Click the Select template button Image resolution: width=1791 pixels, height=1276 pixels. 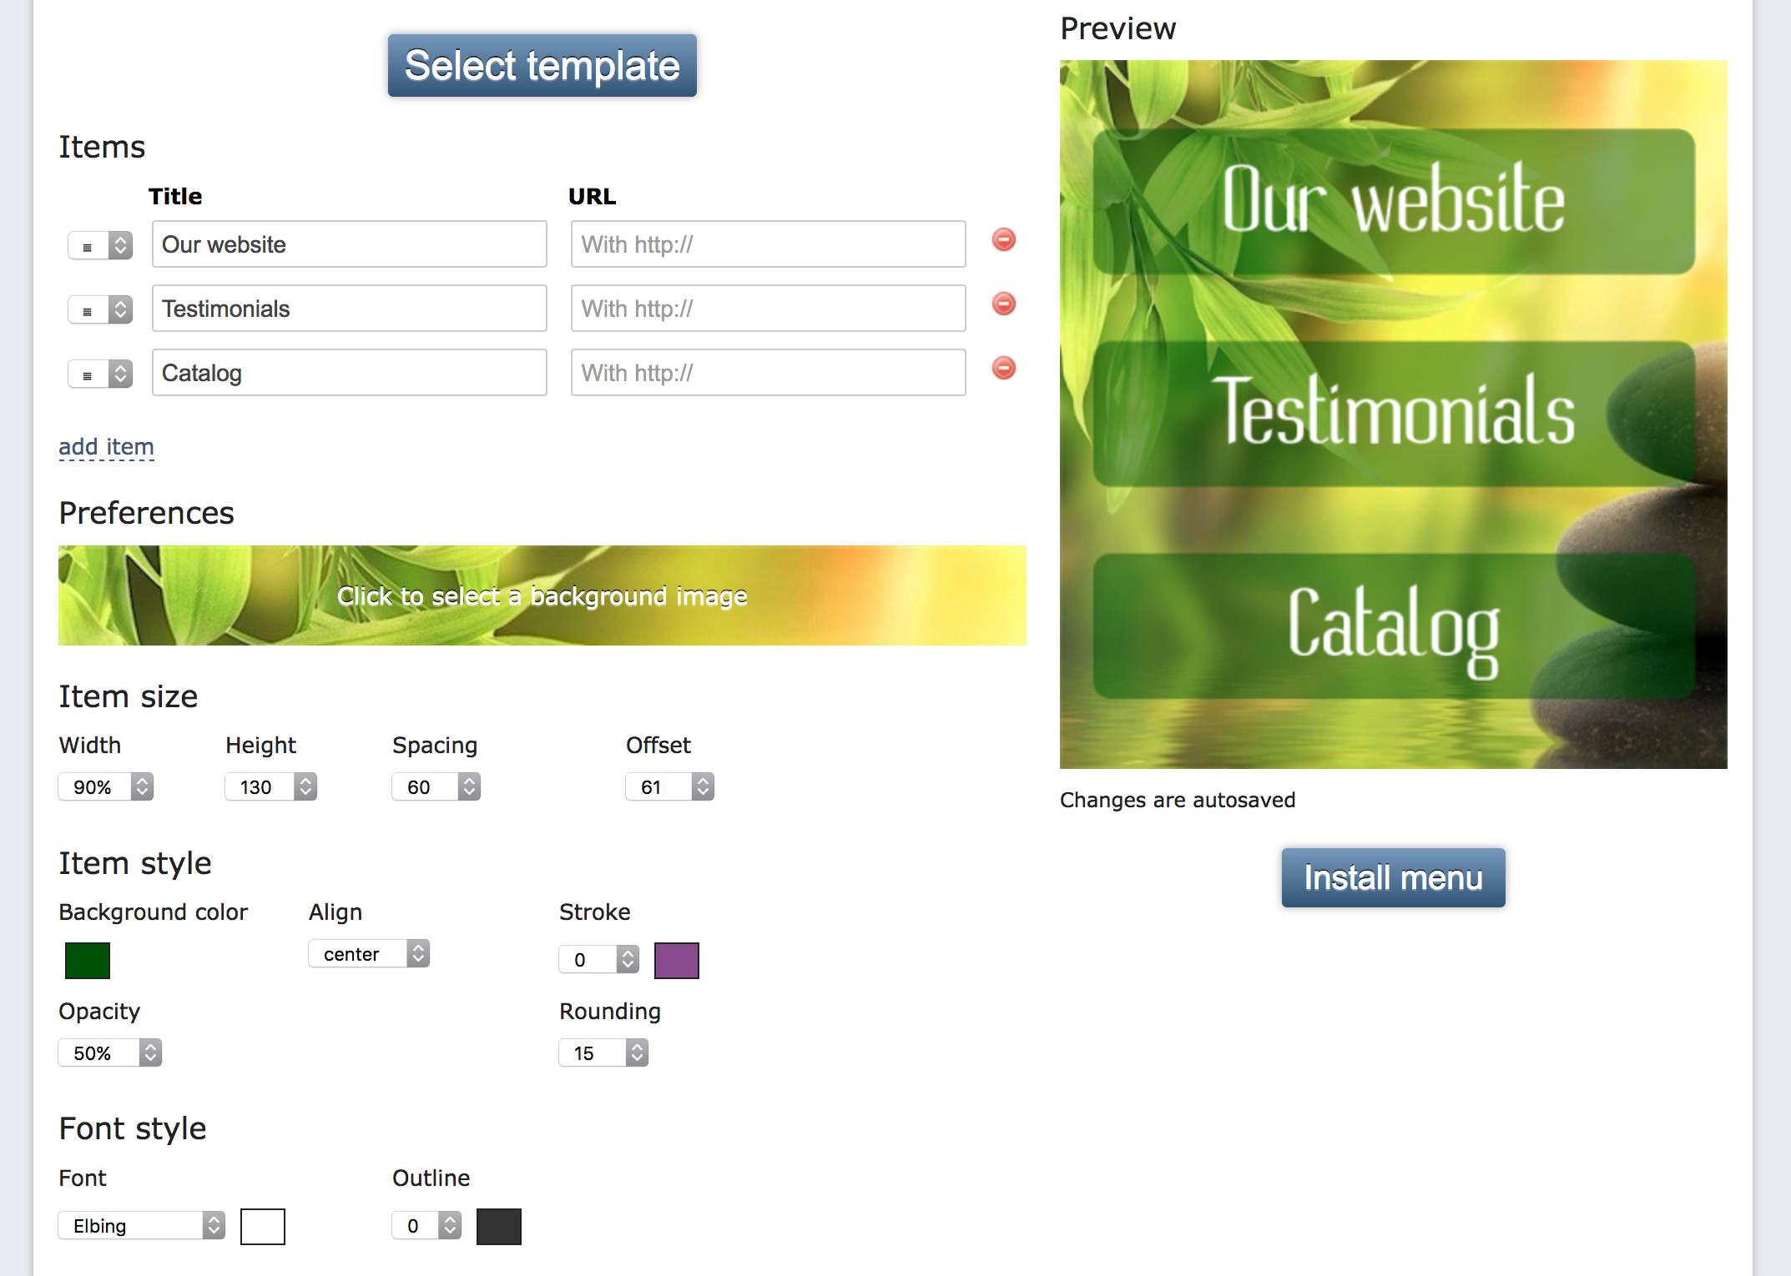click(542, 66)
